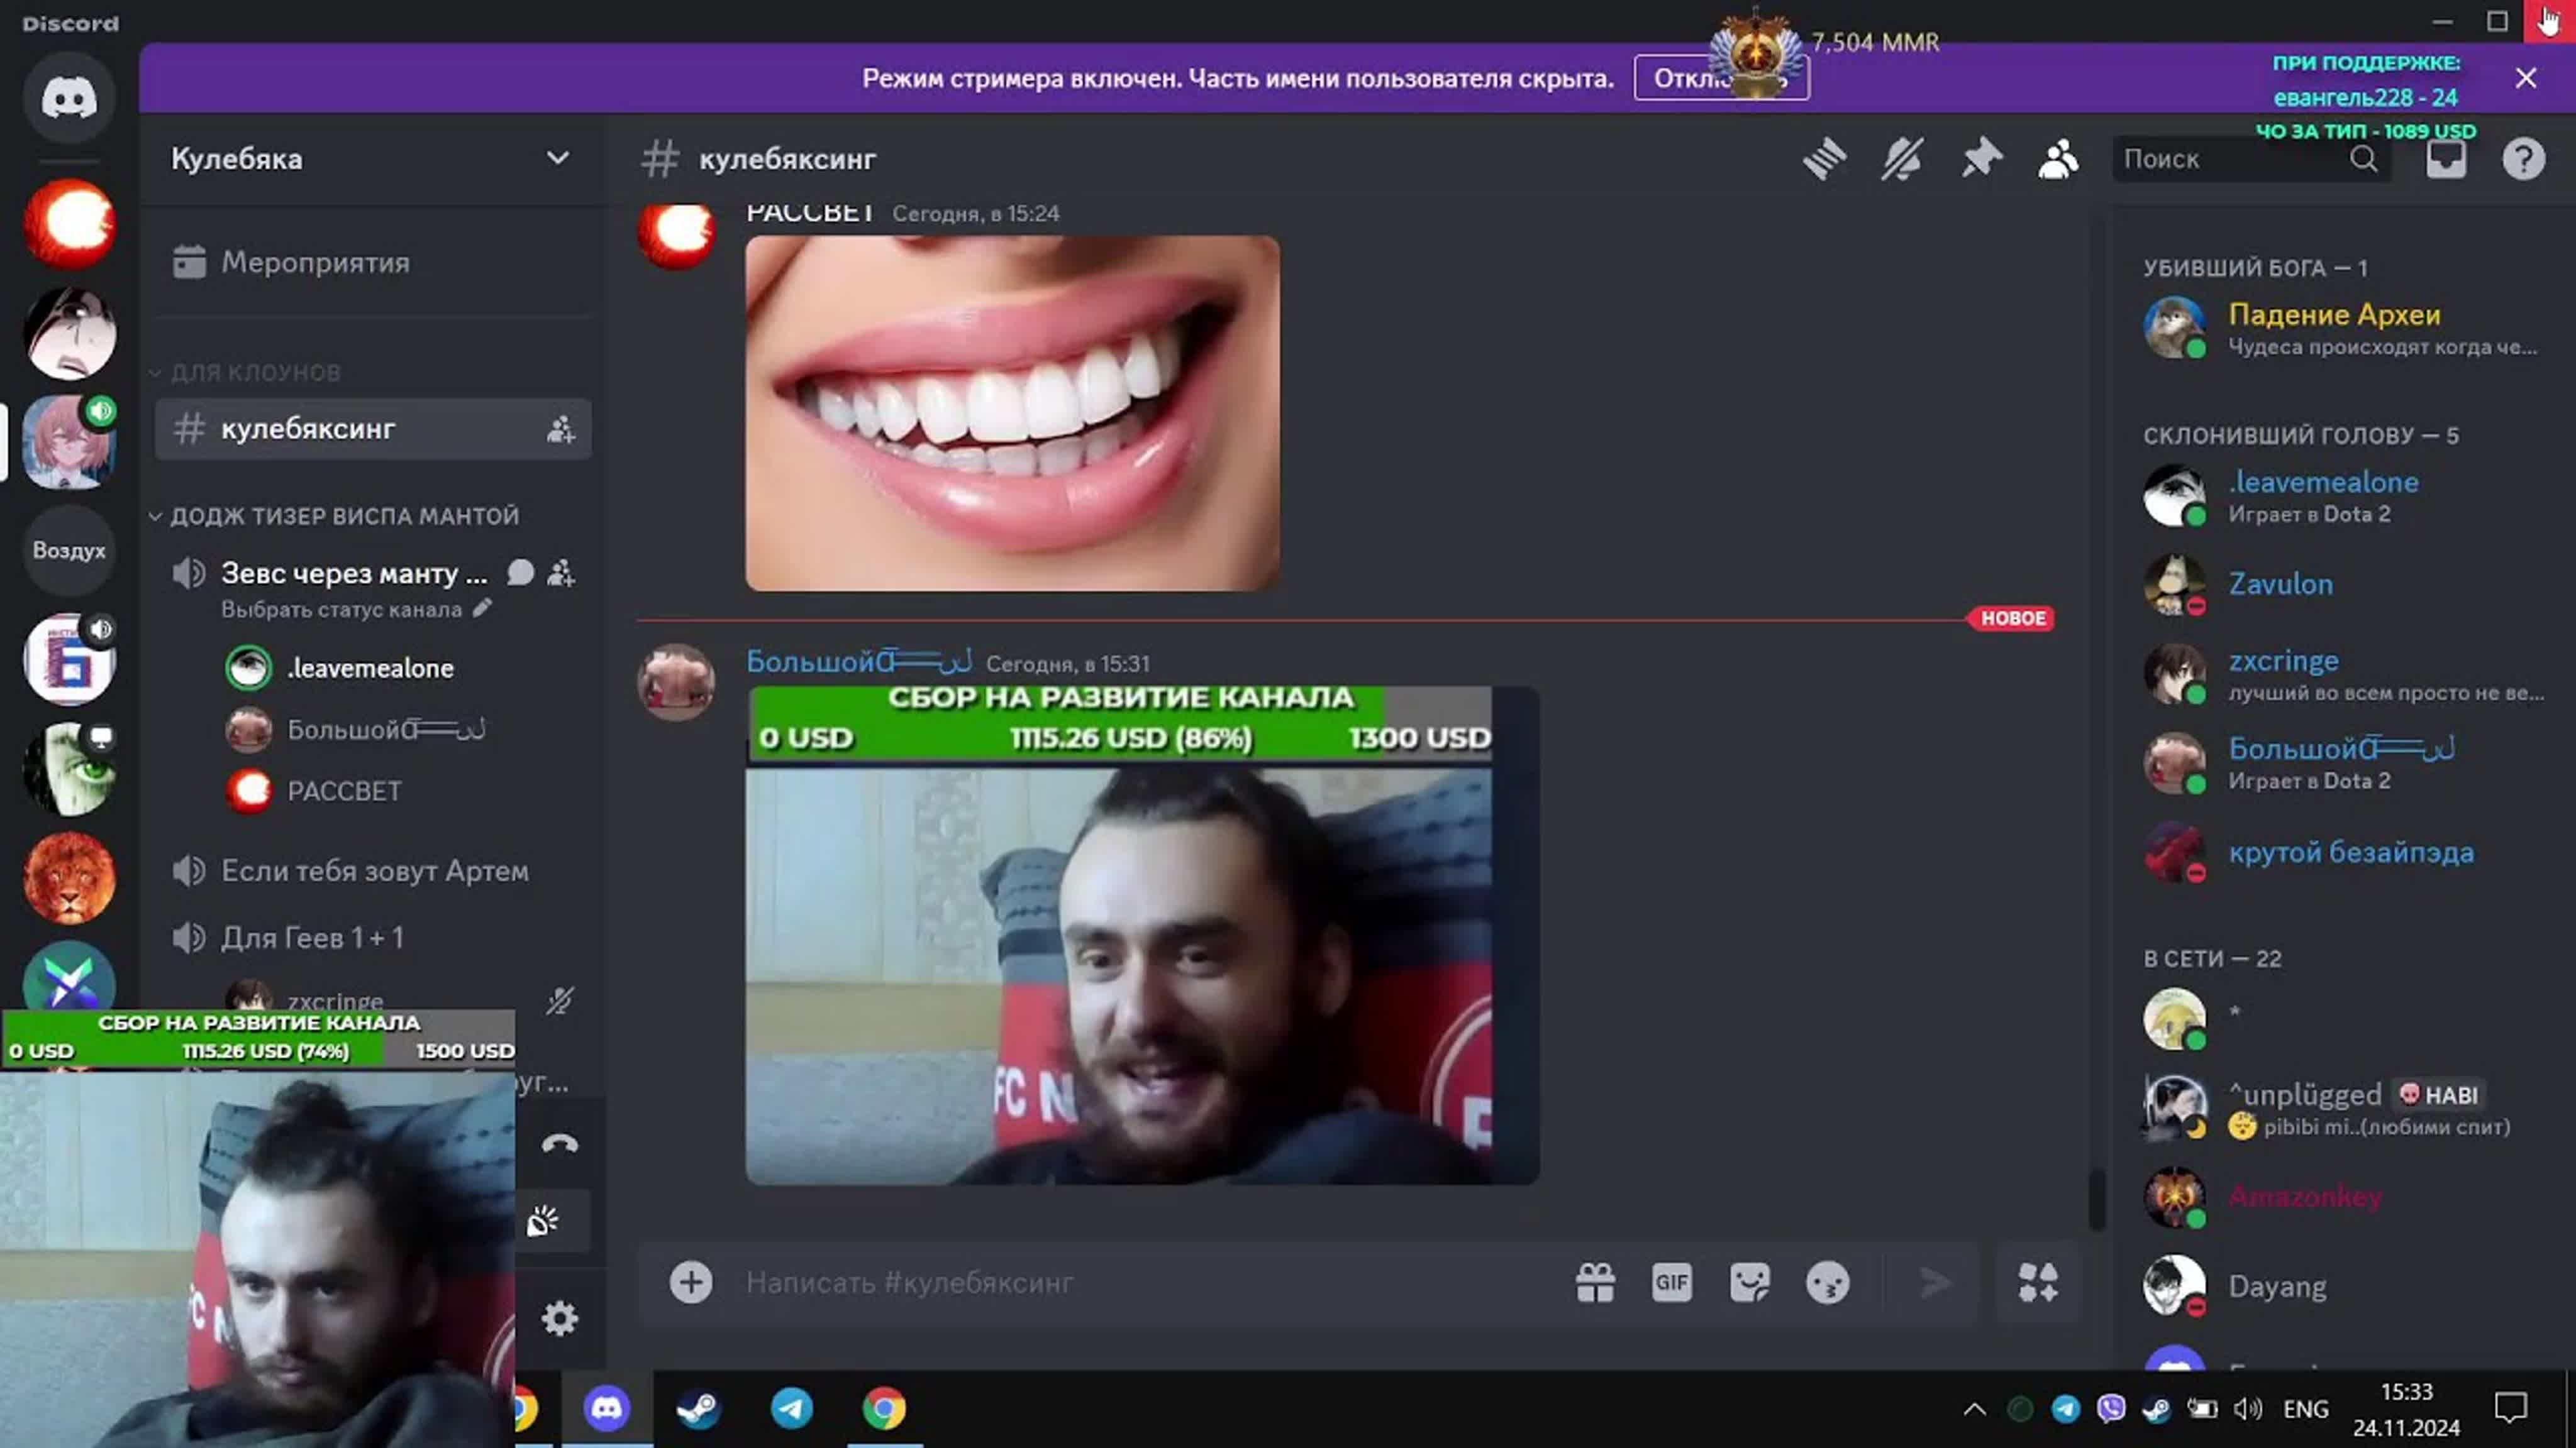Open pinned messages icon

tap(1980, 159)
